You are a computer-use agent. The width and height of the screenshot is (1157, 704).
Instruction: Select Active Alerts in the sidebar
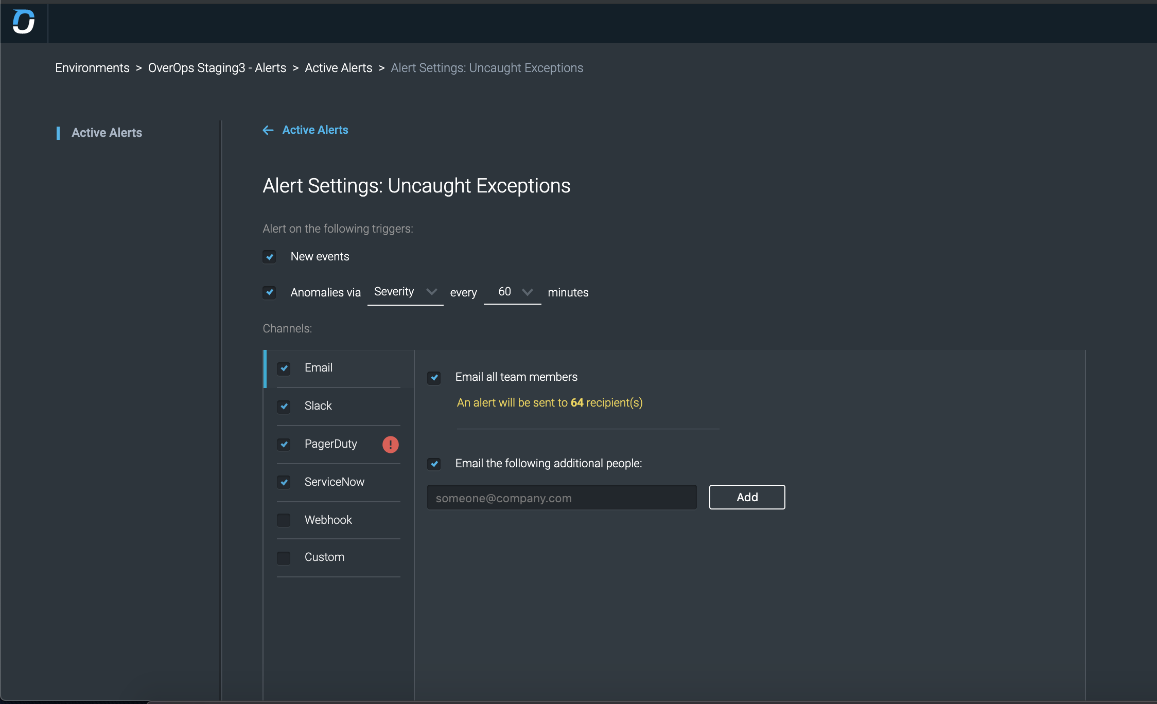(x=107, y=133)
